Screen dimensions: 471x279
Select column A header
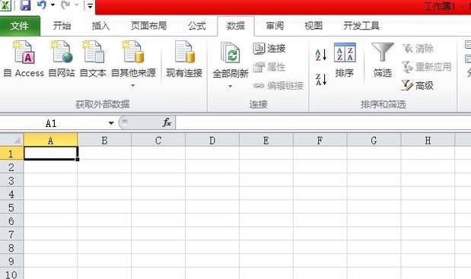[50, 140]
